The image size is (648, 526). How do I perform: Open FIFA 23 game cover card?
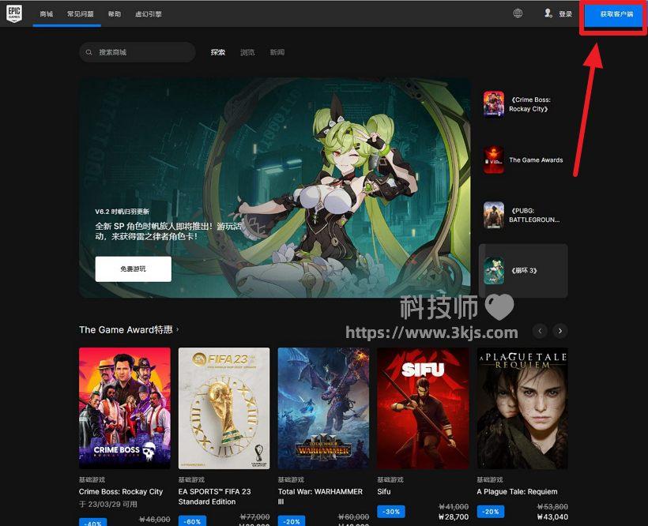224,408
